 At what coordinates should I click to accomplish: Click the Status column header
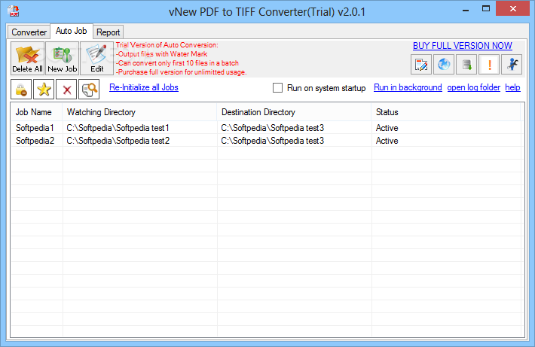(446, 112)
